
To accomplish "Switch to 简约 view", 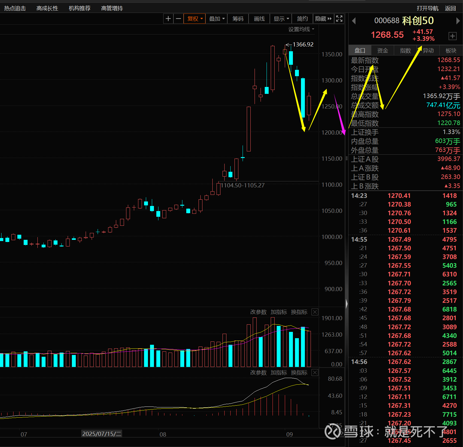I will click(302, 19).
